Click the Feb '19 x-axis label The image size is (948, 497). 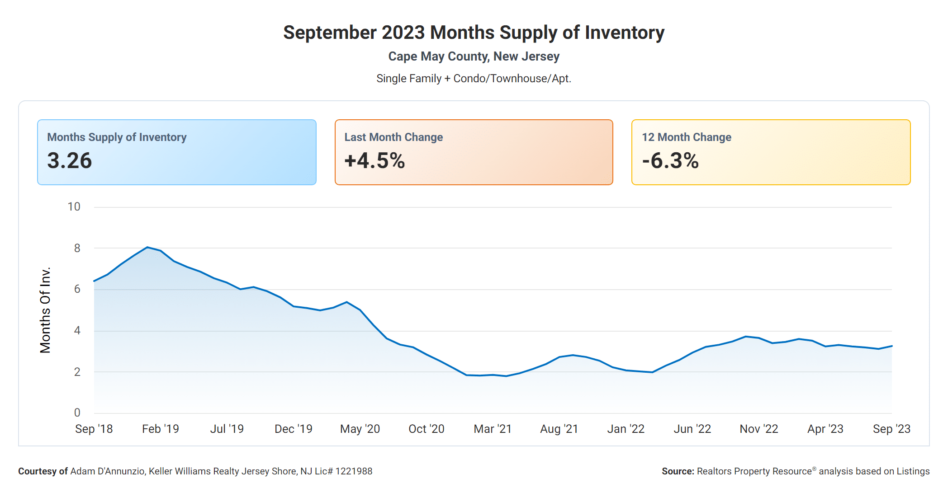coord(160,429)
